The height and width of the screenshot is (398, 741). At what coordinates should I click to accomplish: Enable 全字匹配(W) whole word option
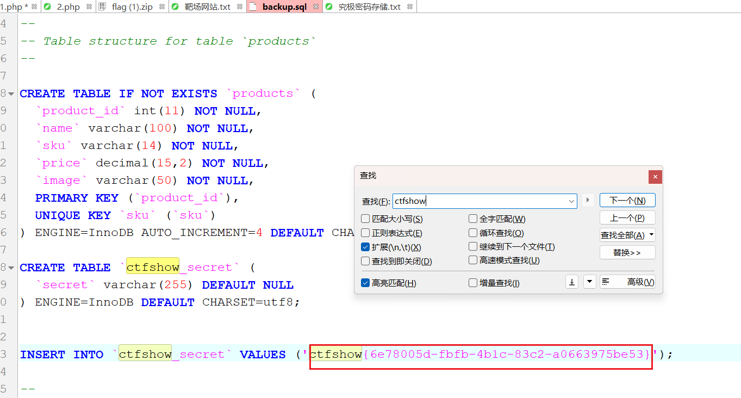pyautogui.click(x=497, y=219)
